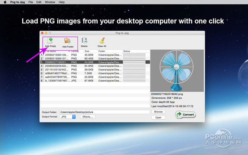Click the Add File(s) toolbar icon

tap(50, 41)
